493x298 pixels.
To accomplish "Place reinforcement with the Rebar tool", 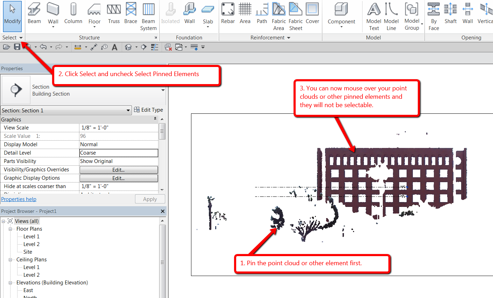I will pyautogui.click(x=228, y=14).
